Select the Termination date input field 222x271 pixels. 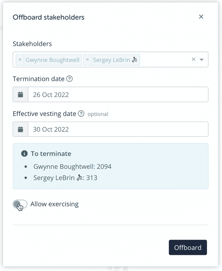pos(118,95)
